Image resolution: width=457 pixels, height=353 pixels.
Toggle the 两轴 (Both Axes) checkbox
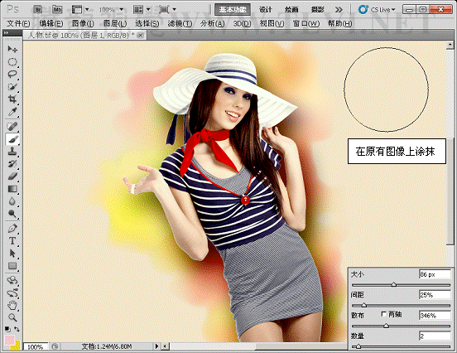point(383,314)
